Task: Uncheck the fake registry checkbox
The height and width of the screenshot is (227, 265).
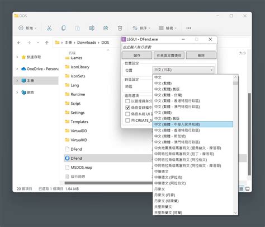Action: point(127,108)
